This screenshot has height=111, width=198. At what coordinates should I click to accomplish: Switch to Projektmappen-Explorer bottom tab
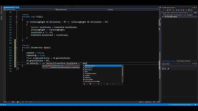tap(169, 61)
